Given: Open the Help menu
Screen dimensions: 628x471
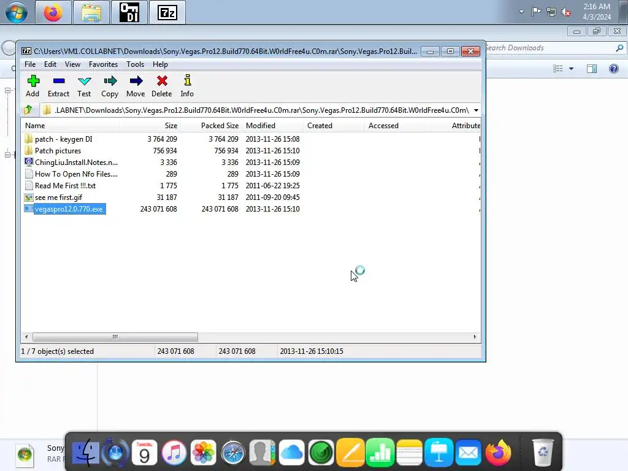Looking at the screenshot, I should tap(160, 64).
